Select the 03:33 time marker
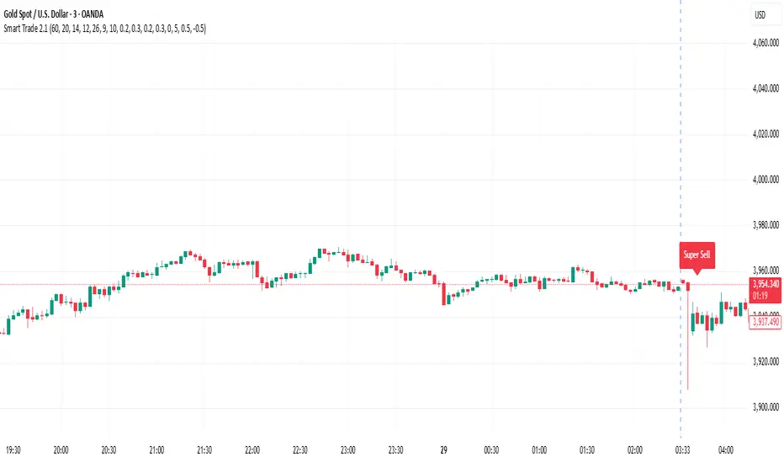784x462 pixels. (681, 449)
